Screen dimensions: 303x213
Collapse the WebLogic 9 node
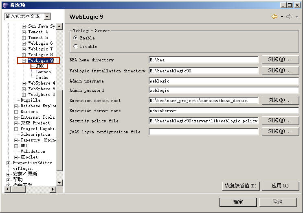coord(24,61)
